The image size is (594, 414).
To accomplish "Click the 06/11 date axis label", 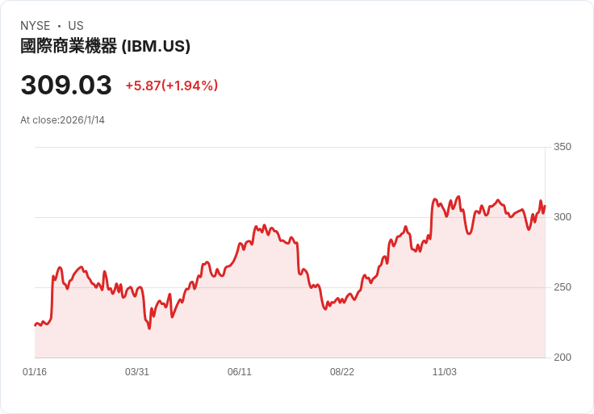I will pos(240,372).
